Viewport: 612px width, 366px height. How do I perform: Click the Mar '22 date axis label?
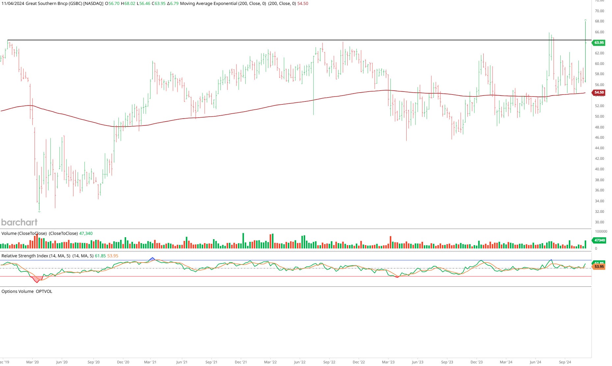270,362
